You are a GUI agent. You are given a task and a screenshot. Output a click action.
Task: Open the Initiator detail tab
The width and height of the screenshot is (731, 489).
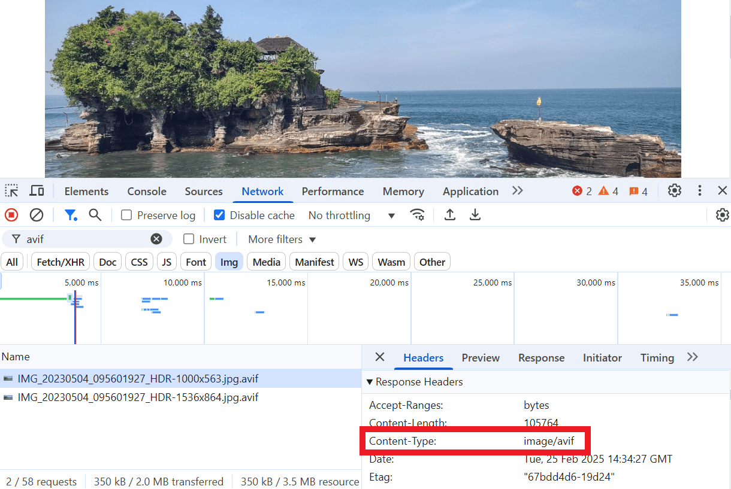coord(602,358)
